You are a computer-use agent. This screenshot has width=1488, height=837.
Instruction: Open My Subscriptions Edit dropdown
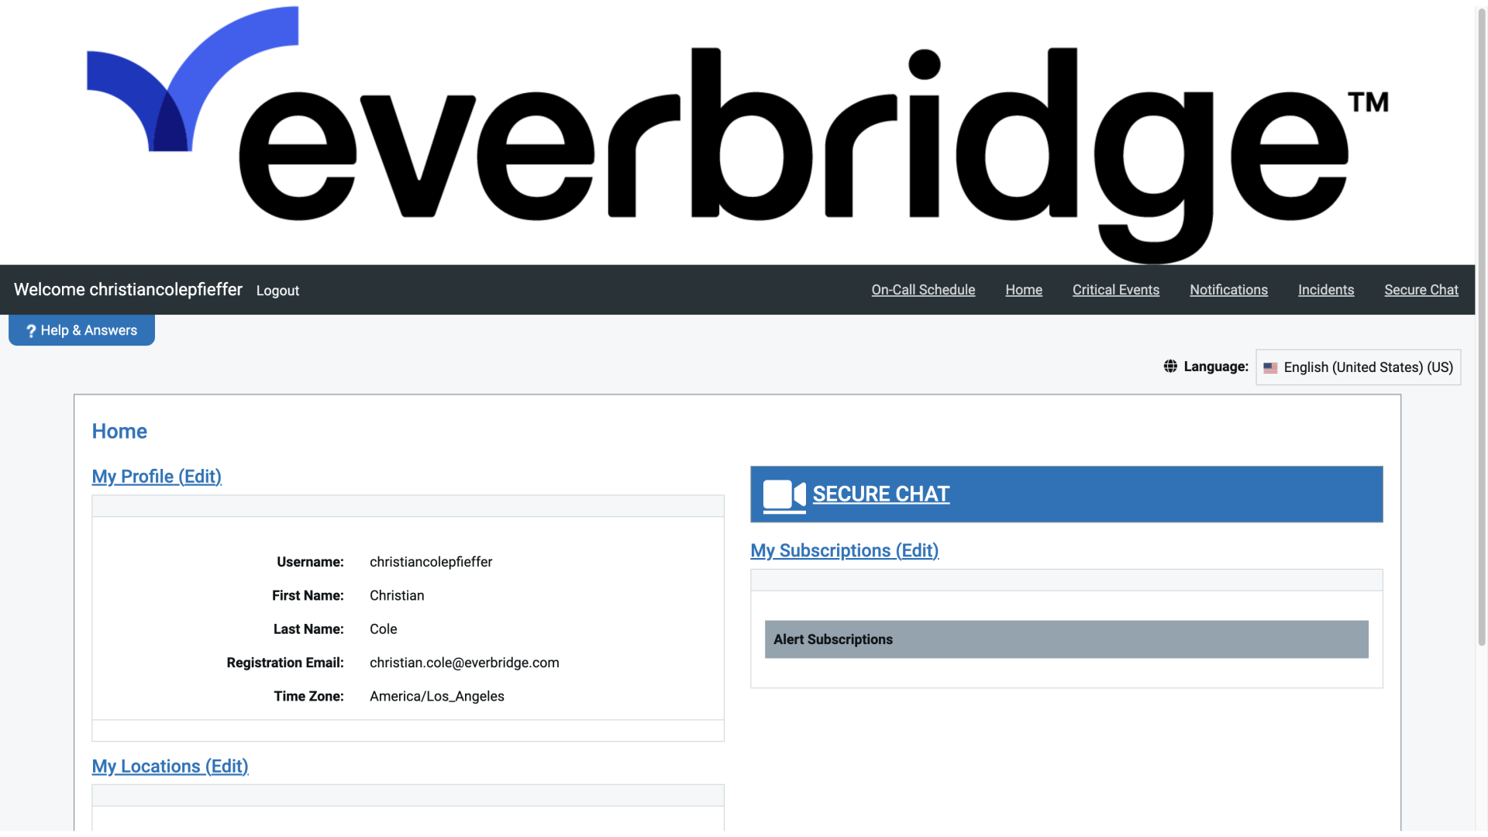[844, 549]
